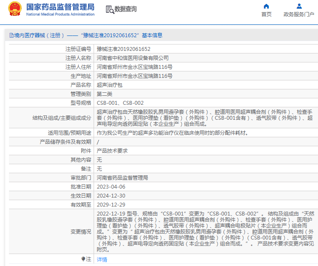Click approval date 2023-04-06
Viewport: 318px width, 266px height.
pyautogui.click(x=111, y=186)
